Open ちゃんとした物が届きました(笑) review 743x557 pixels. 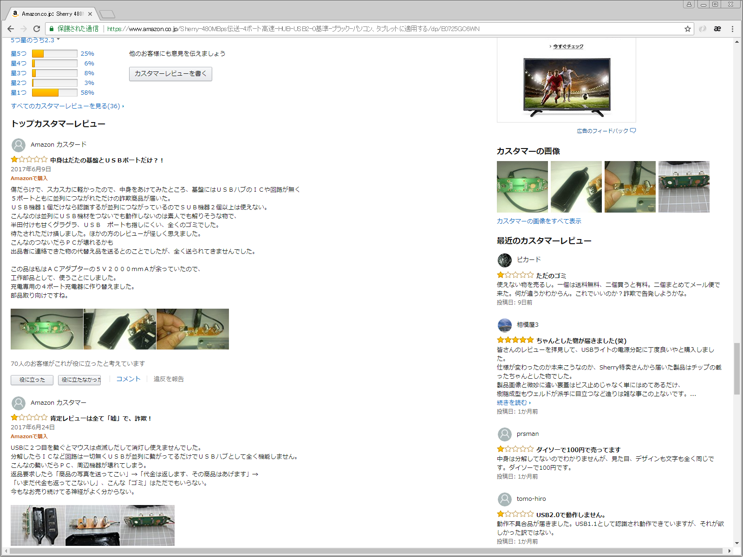coord(581,341)
